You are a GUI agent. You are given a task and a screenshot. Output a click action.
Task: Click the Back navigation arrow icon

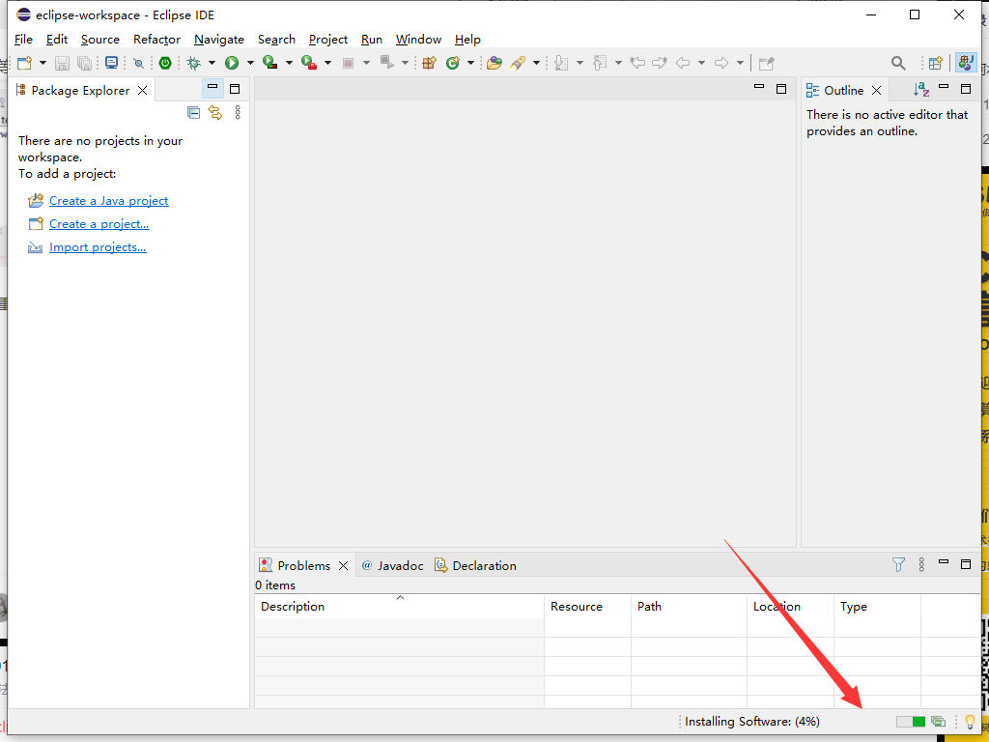point(683,63)
